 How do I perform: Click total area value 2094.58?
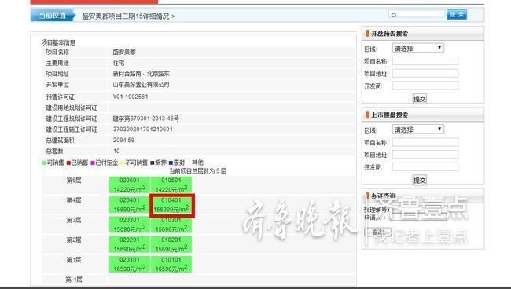[x=123, y=140]
